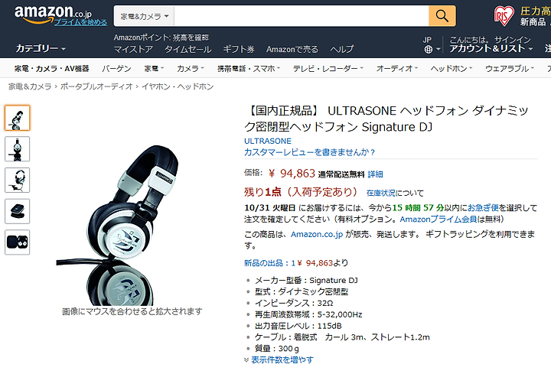This screenshot has width=551, height=374.
Task: Select the carrying case thumbnail
Action: pos(17,211)
